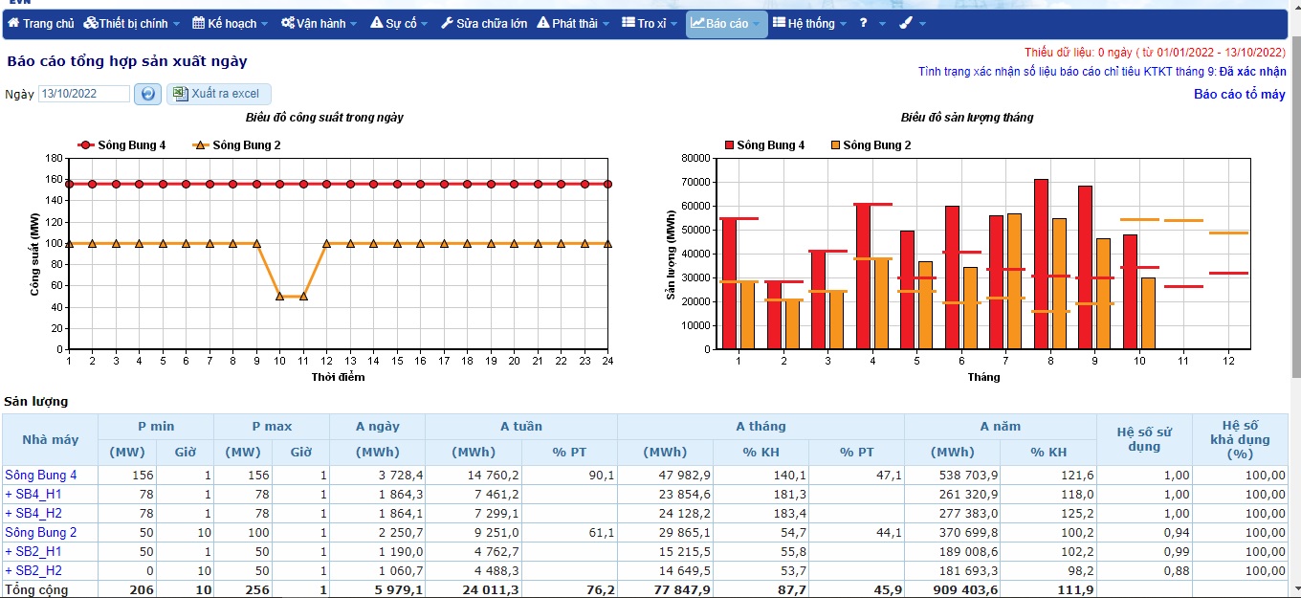Viewport: 1301px width, 598px height.
Task: Click the 'A tuần' column header
Action: click(x=521, y=426)
